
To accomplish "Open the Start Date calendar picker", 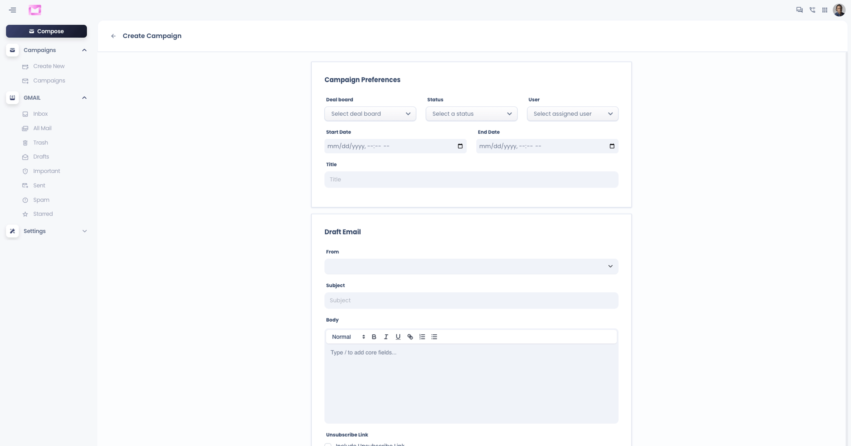I will [460, 146].
